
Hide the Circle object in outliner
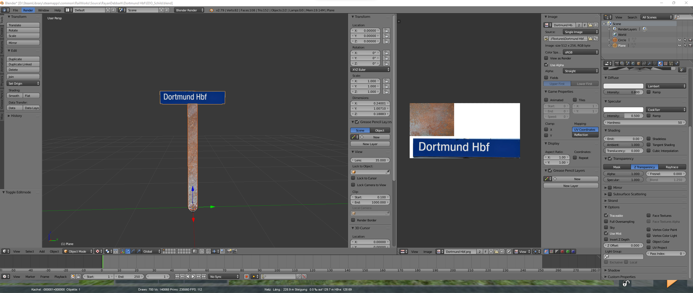click(x=679, y=40)
